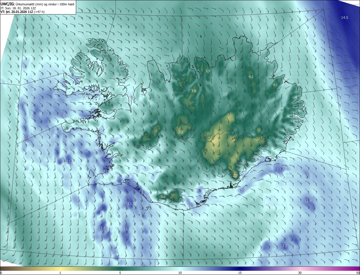This screenshot has width=360, height=275.
Task: Click the initial time line "IT: Sun. 18. 01. 2026 12Z"
Action: 18,8
